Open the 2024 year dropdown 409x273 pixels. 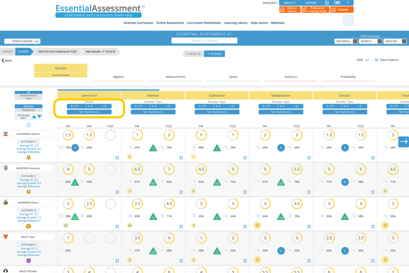tap(363, 60)
